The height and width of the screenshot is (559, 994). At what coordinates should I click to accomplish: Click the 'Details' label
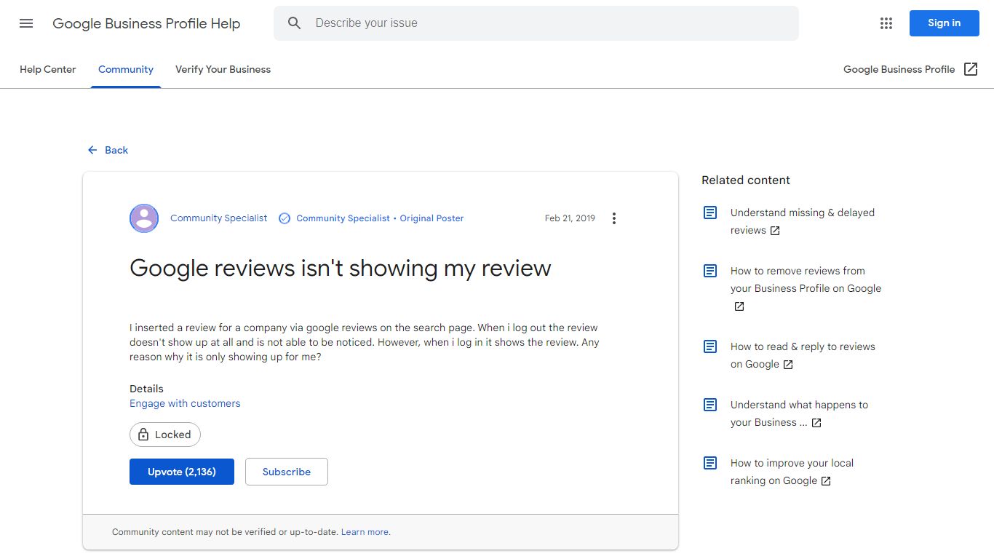[x=146, y=389]
